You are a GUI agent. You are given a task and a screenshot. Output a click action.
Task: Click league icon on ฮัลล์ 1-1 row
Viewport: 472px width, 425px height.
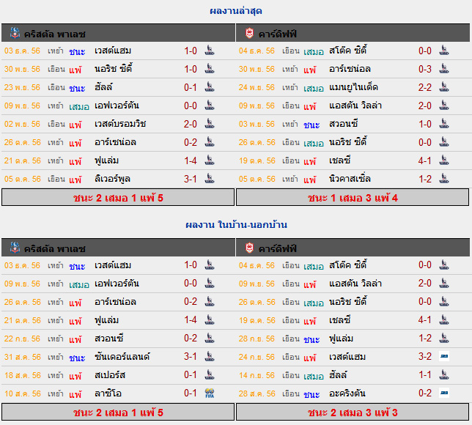[x=444, y=374]
